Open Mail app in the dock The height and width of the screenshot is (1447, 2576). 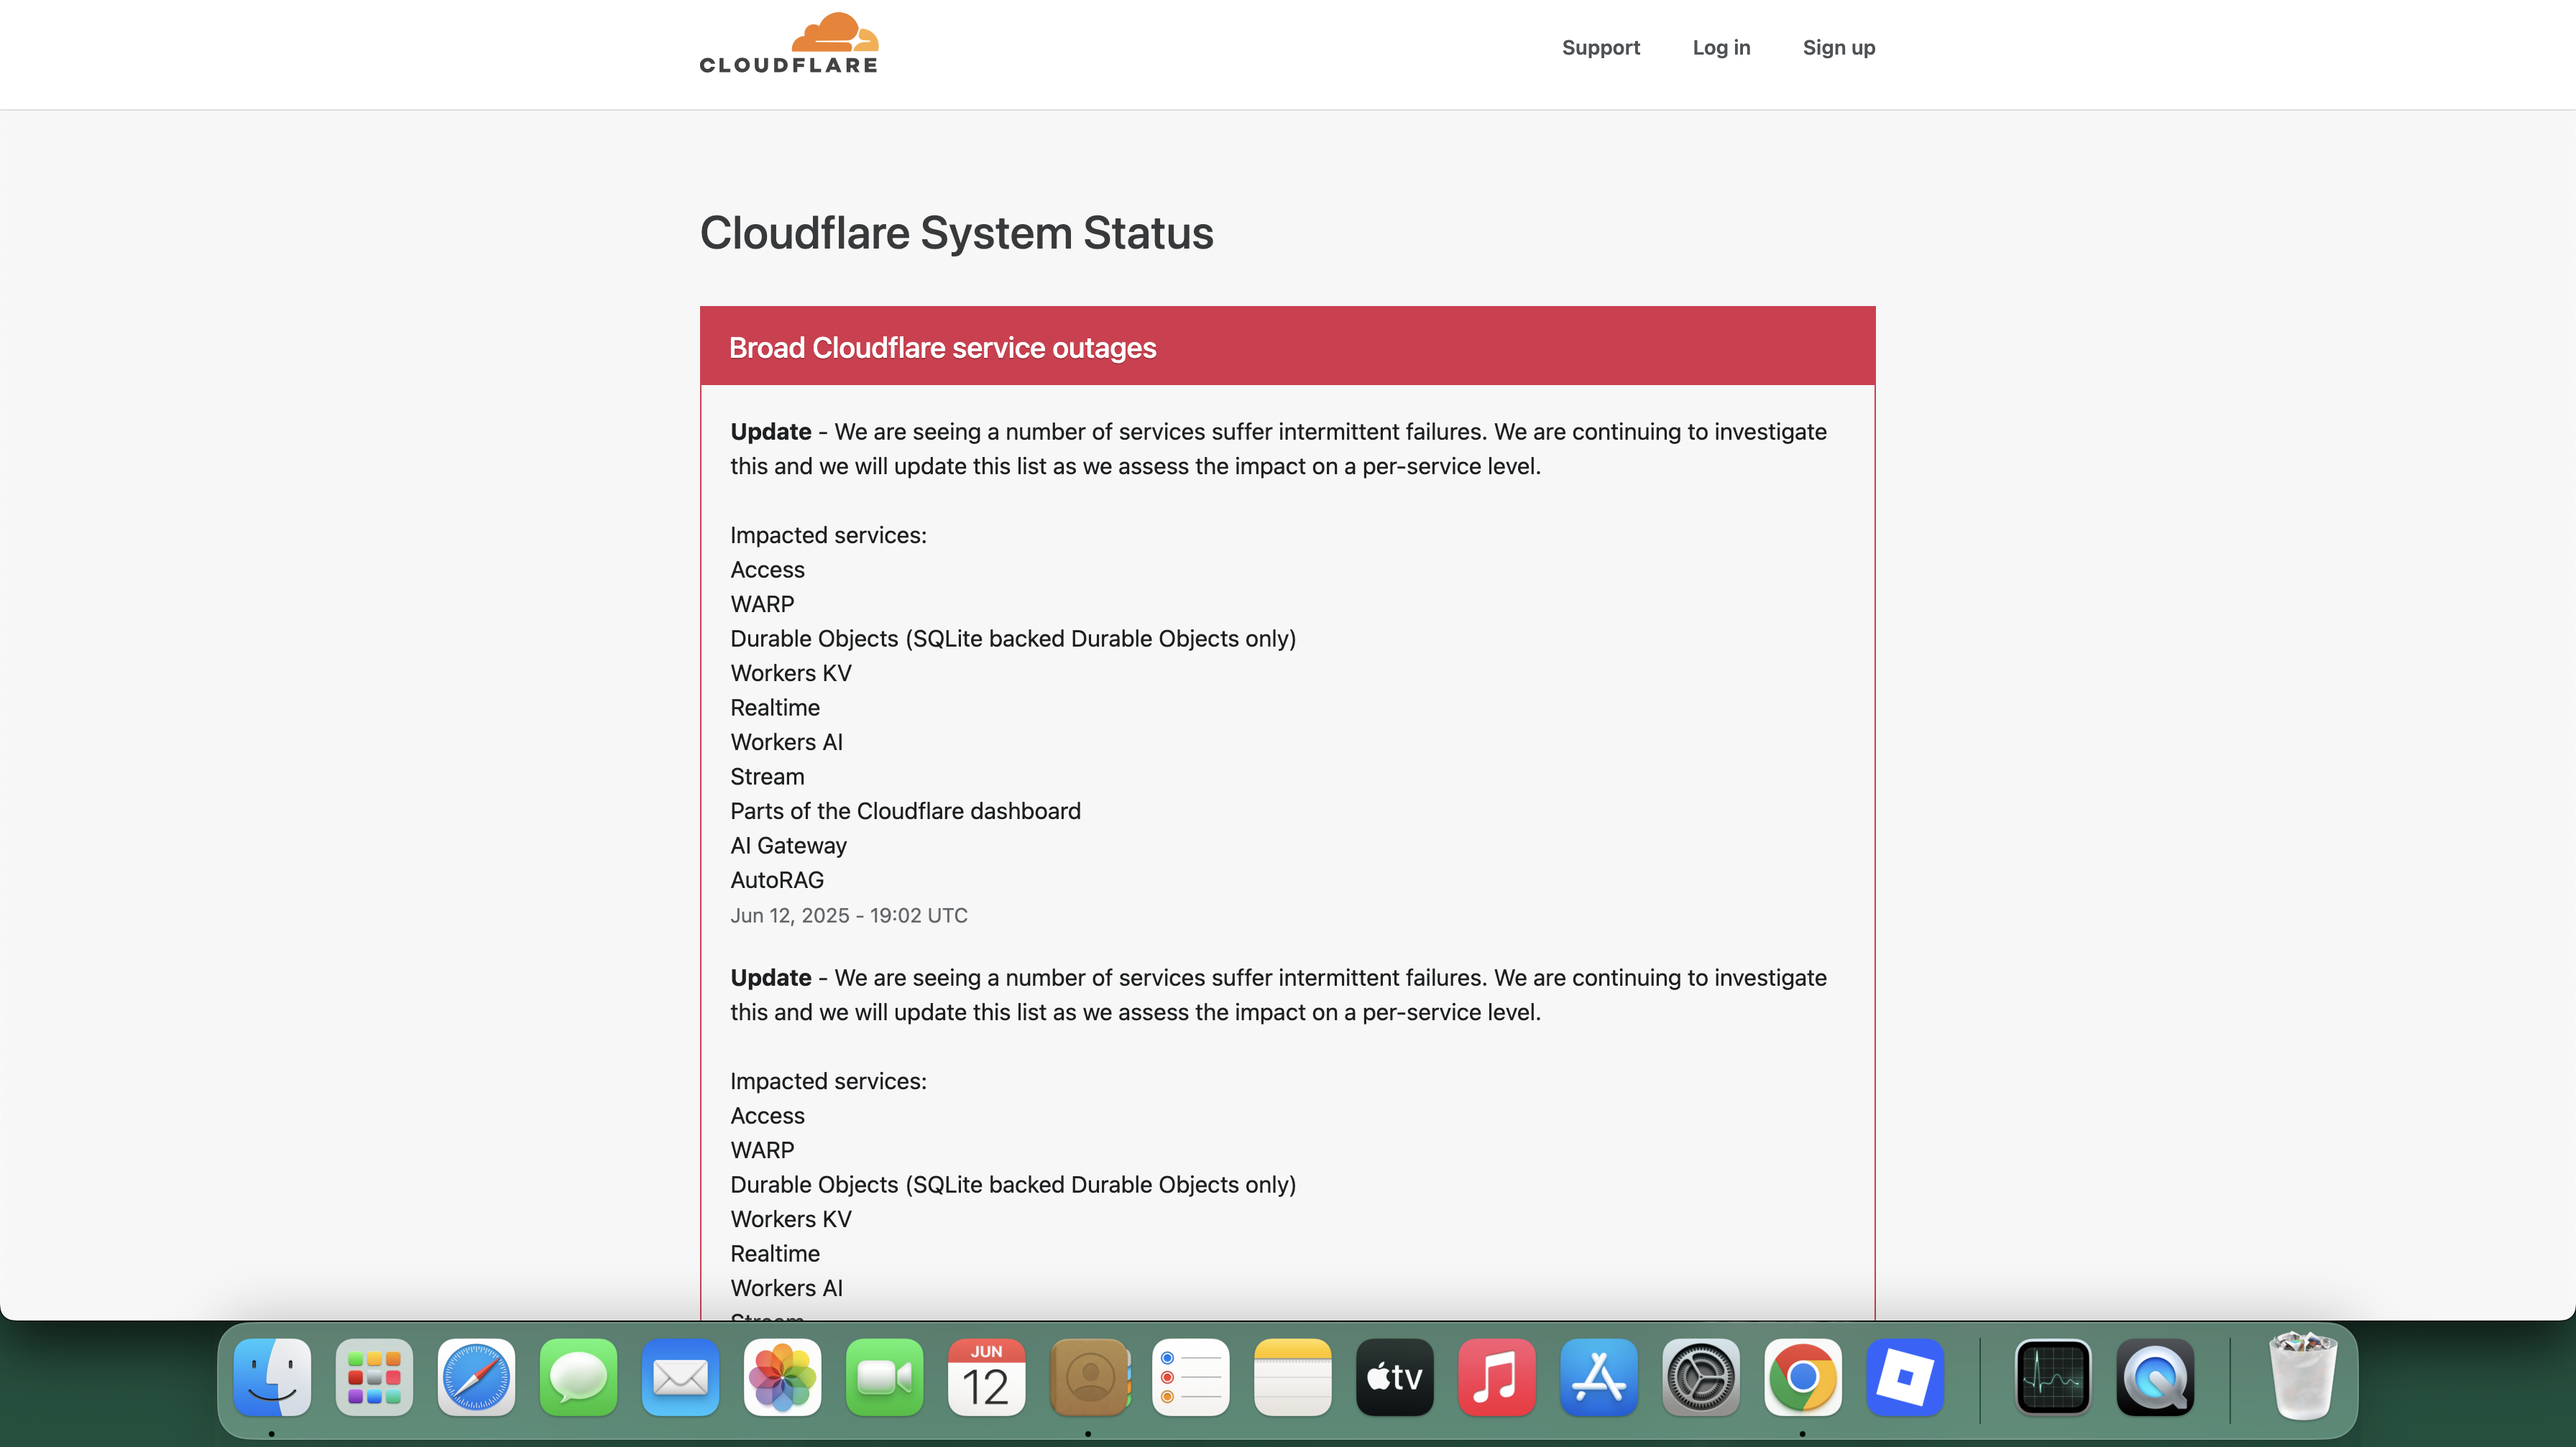pos(680,1377)
